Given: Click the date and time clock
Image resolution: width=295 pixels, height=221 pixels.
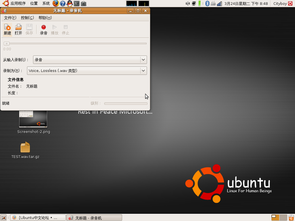Looking at the screenshot, I should coord(246,3).
